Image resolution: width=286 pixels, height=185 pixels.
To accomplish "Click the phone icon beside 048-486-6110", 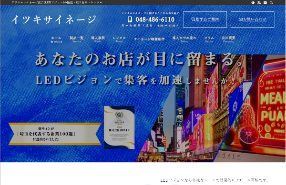I will coord(130,19).
